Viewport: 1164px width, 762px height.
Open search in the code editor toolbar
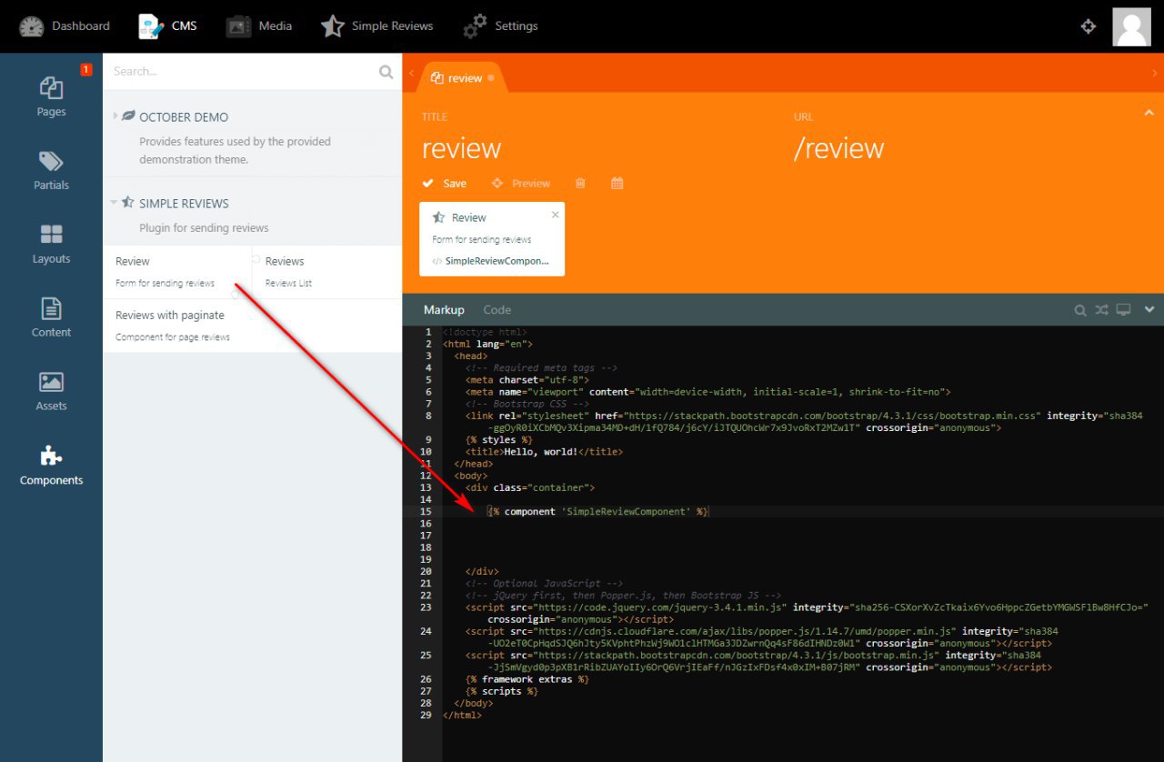pos(1080,310)
